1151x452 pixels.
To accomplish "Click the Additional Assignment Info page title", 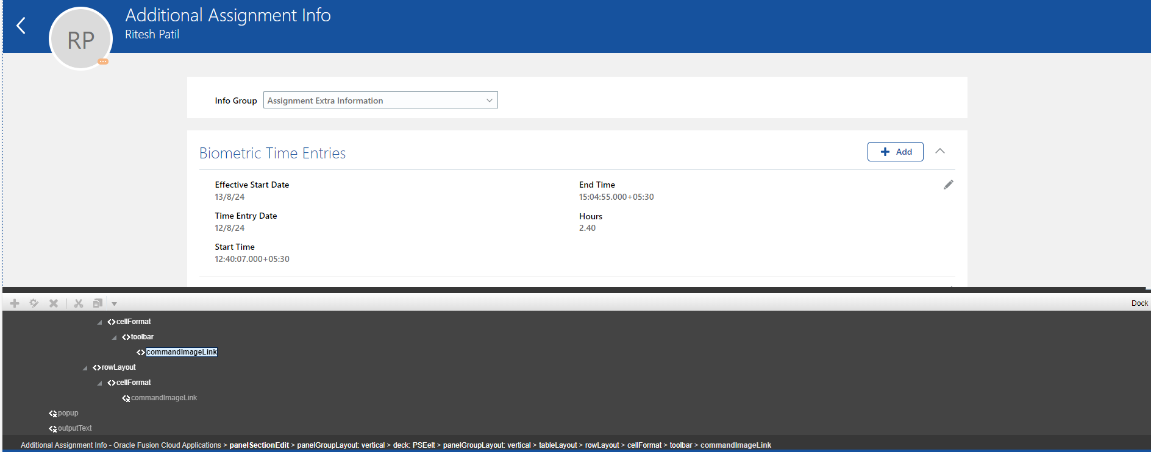I will coord(228,15).
